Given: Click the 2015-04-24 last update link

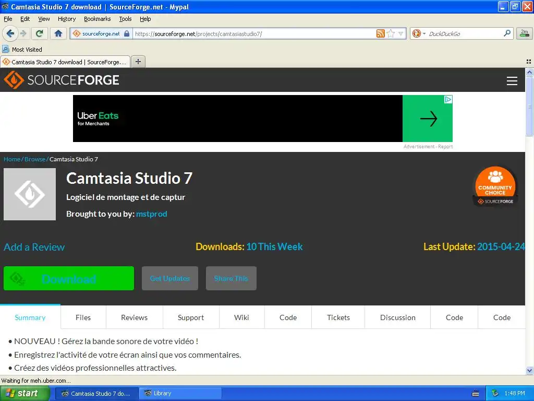Looking at the screenshot, I should pyautogui.click(x=501, y=246).
